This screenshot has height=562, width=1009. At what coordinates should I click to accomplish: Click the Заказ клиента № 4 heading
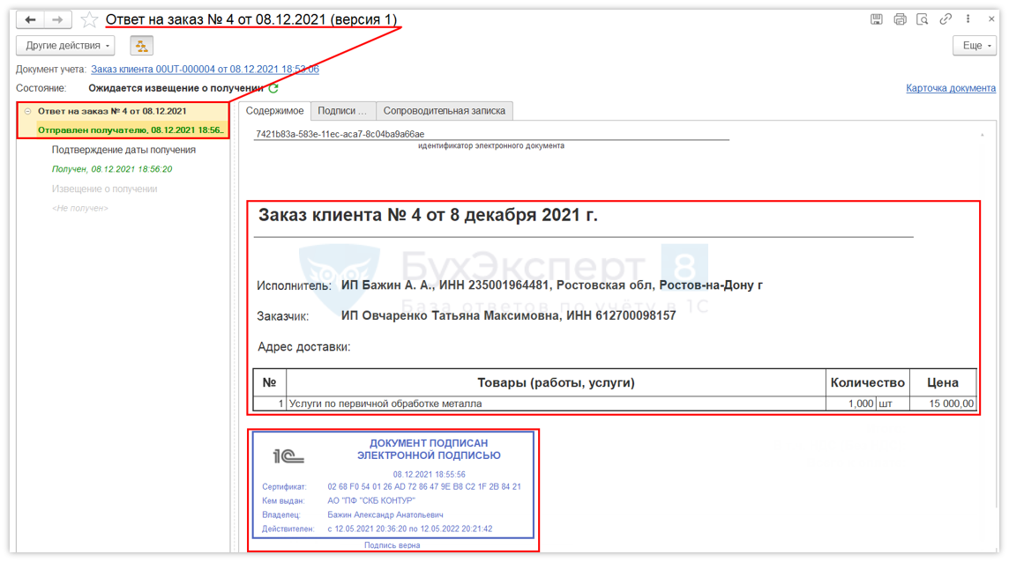[x=428, y=215]
